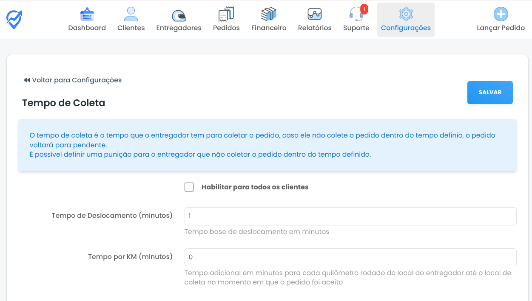
Task: Open Financeiro using the stacked bills icon
Action: (x=269, y=14)
